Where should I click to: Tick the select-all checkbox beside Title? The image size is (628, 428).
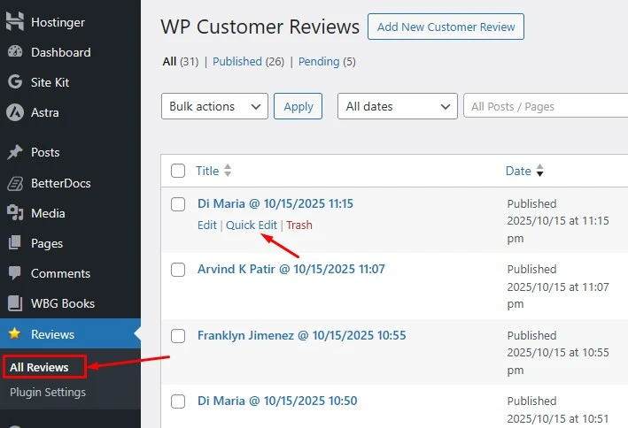(x=178, y=171)
